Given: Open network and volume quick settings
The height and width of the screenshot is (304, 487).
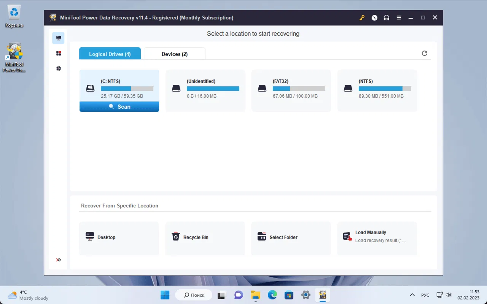Looking at the screenshot, I should [x=444, y=295].
